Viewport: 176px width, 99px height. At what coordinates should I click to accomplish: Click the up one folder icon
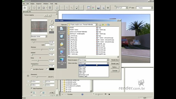(x=103, y=25)
